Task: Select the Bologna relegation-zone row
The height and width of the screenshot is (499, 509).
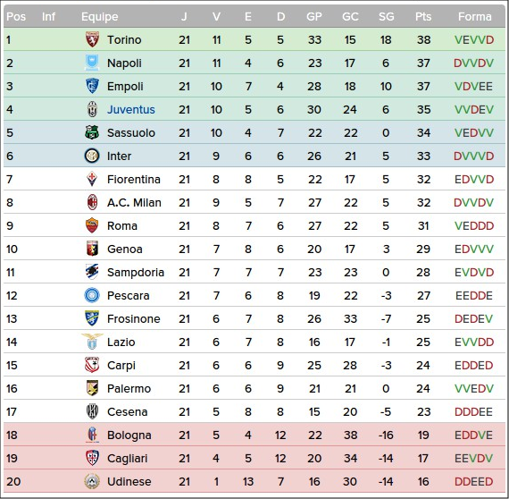Action: [254, 435]
